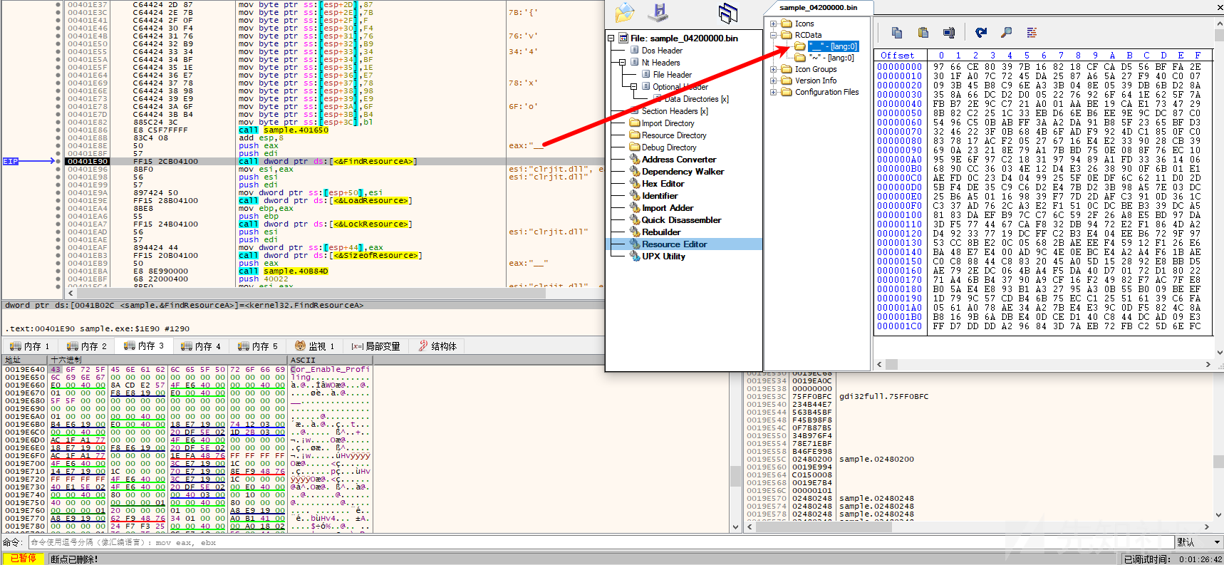Viewport: 1224px width, 565px height.
Task: Click the Offset column header in hex view
Action: point(898,55)
